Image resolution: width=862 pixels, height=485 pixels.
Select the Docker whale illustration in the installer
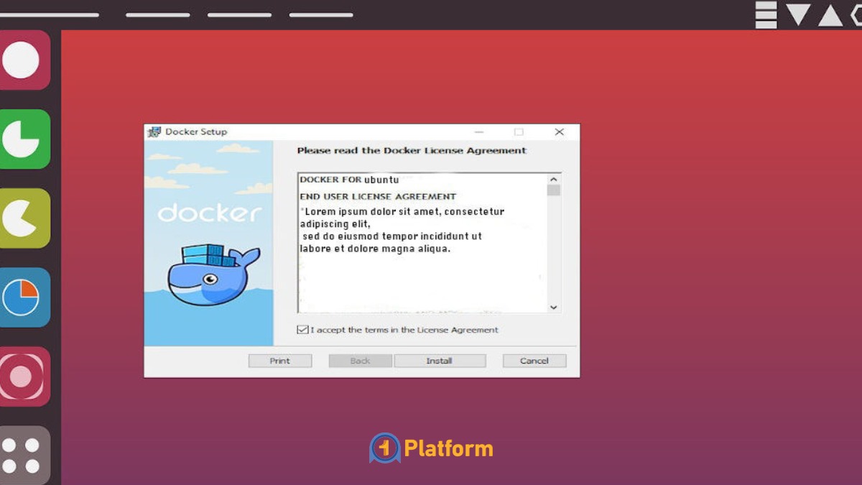pos(210,274)
